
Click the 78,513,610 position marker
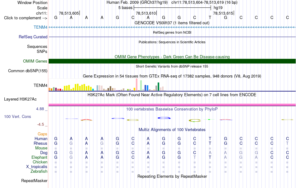[x=146, y=13]
